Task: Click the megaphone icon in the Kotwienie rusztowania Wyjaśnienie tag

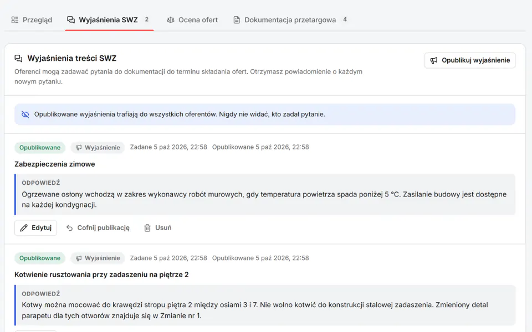Action: [x=79, y=258]
